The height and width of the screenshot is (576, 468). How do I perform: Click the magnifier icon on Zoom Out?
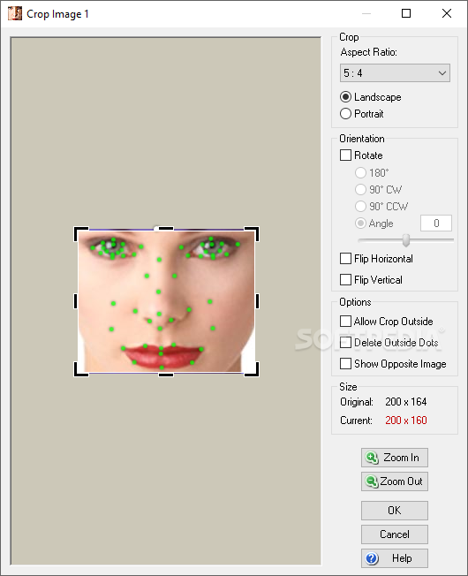coord(372,481)
